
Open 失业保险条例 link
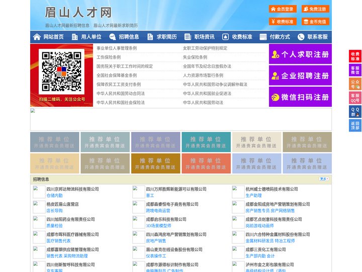click(195, 57)
